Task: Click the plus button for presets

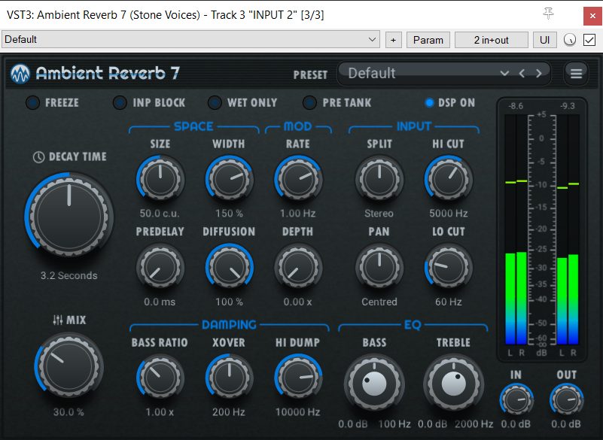Action: click(393, 40)
